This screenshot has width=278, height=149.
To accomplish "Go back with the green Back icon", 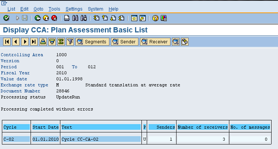I will pos(38,18).
